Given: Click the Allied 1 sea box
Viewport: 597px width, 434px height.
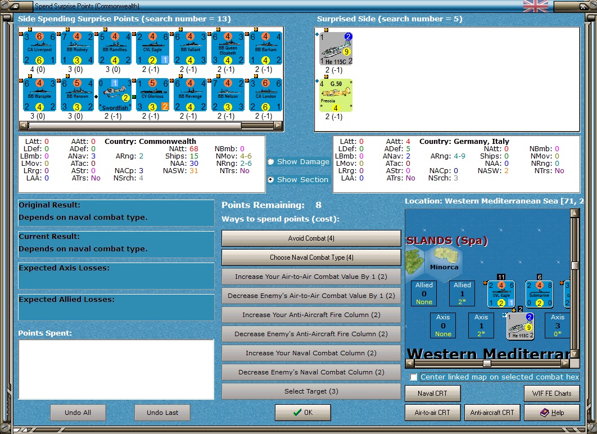Looking at the screenshot, I should tap(462, 293).
